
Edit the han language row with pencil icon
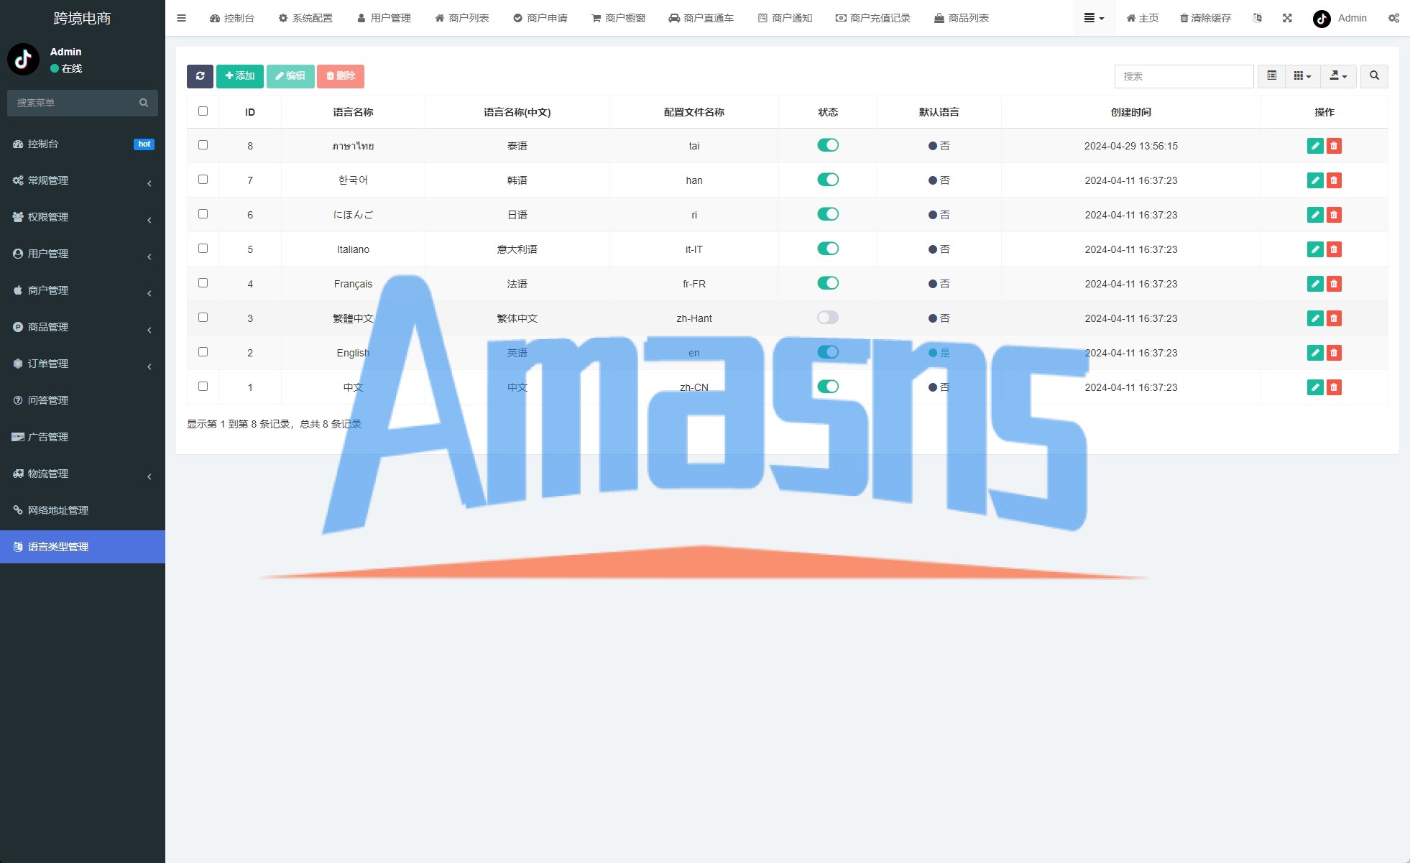point(1315,180)
